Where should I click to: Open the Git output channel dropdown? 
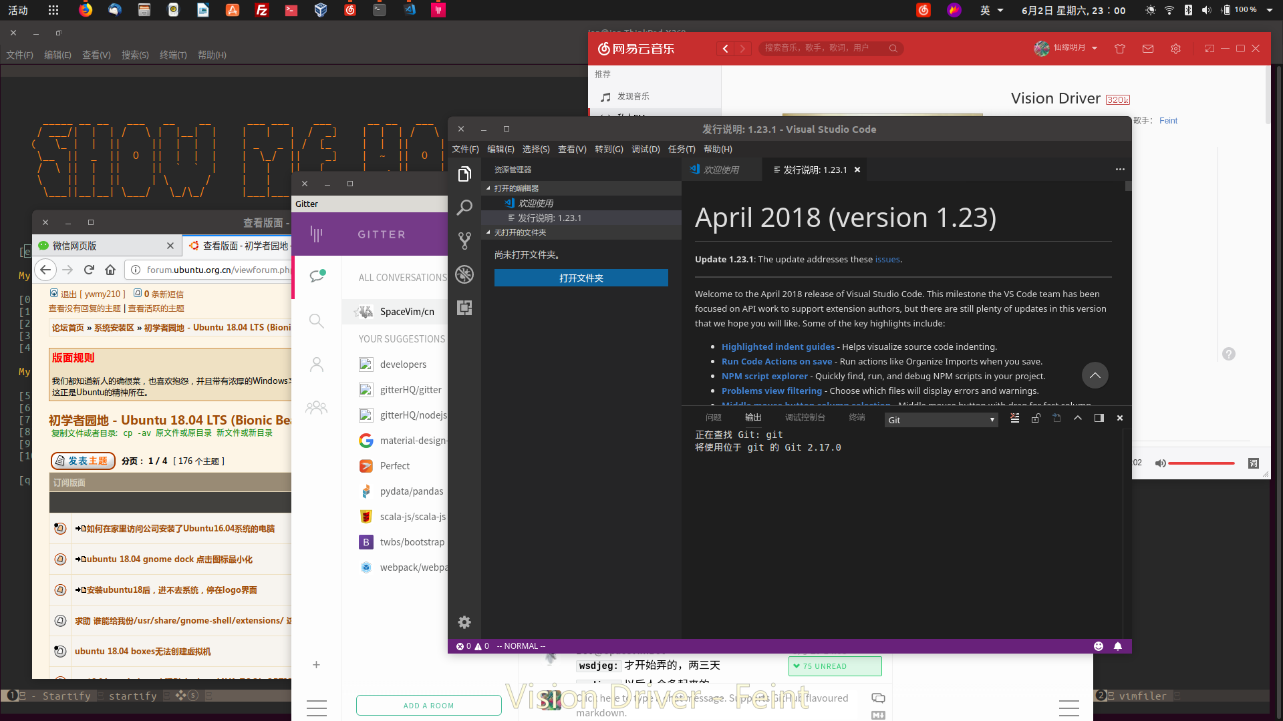942,420
